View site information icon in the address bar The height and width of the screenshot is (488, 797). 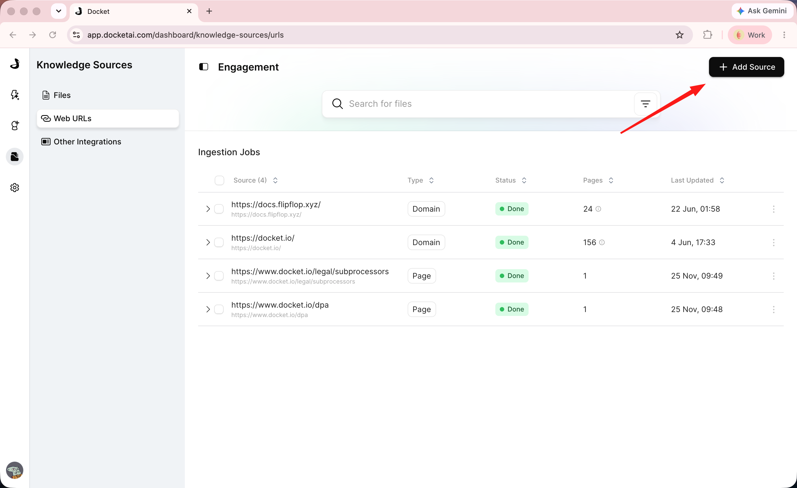tap(76, 35)
